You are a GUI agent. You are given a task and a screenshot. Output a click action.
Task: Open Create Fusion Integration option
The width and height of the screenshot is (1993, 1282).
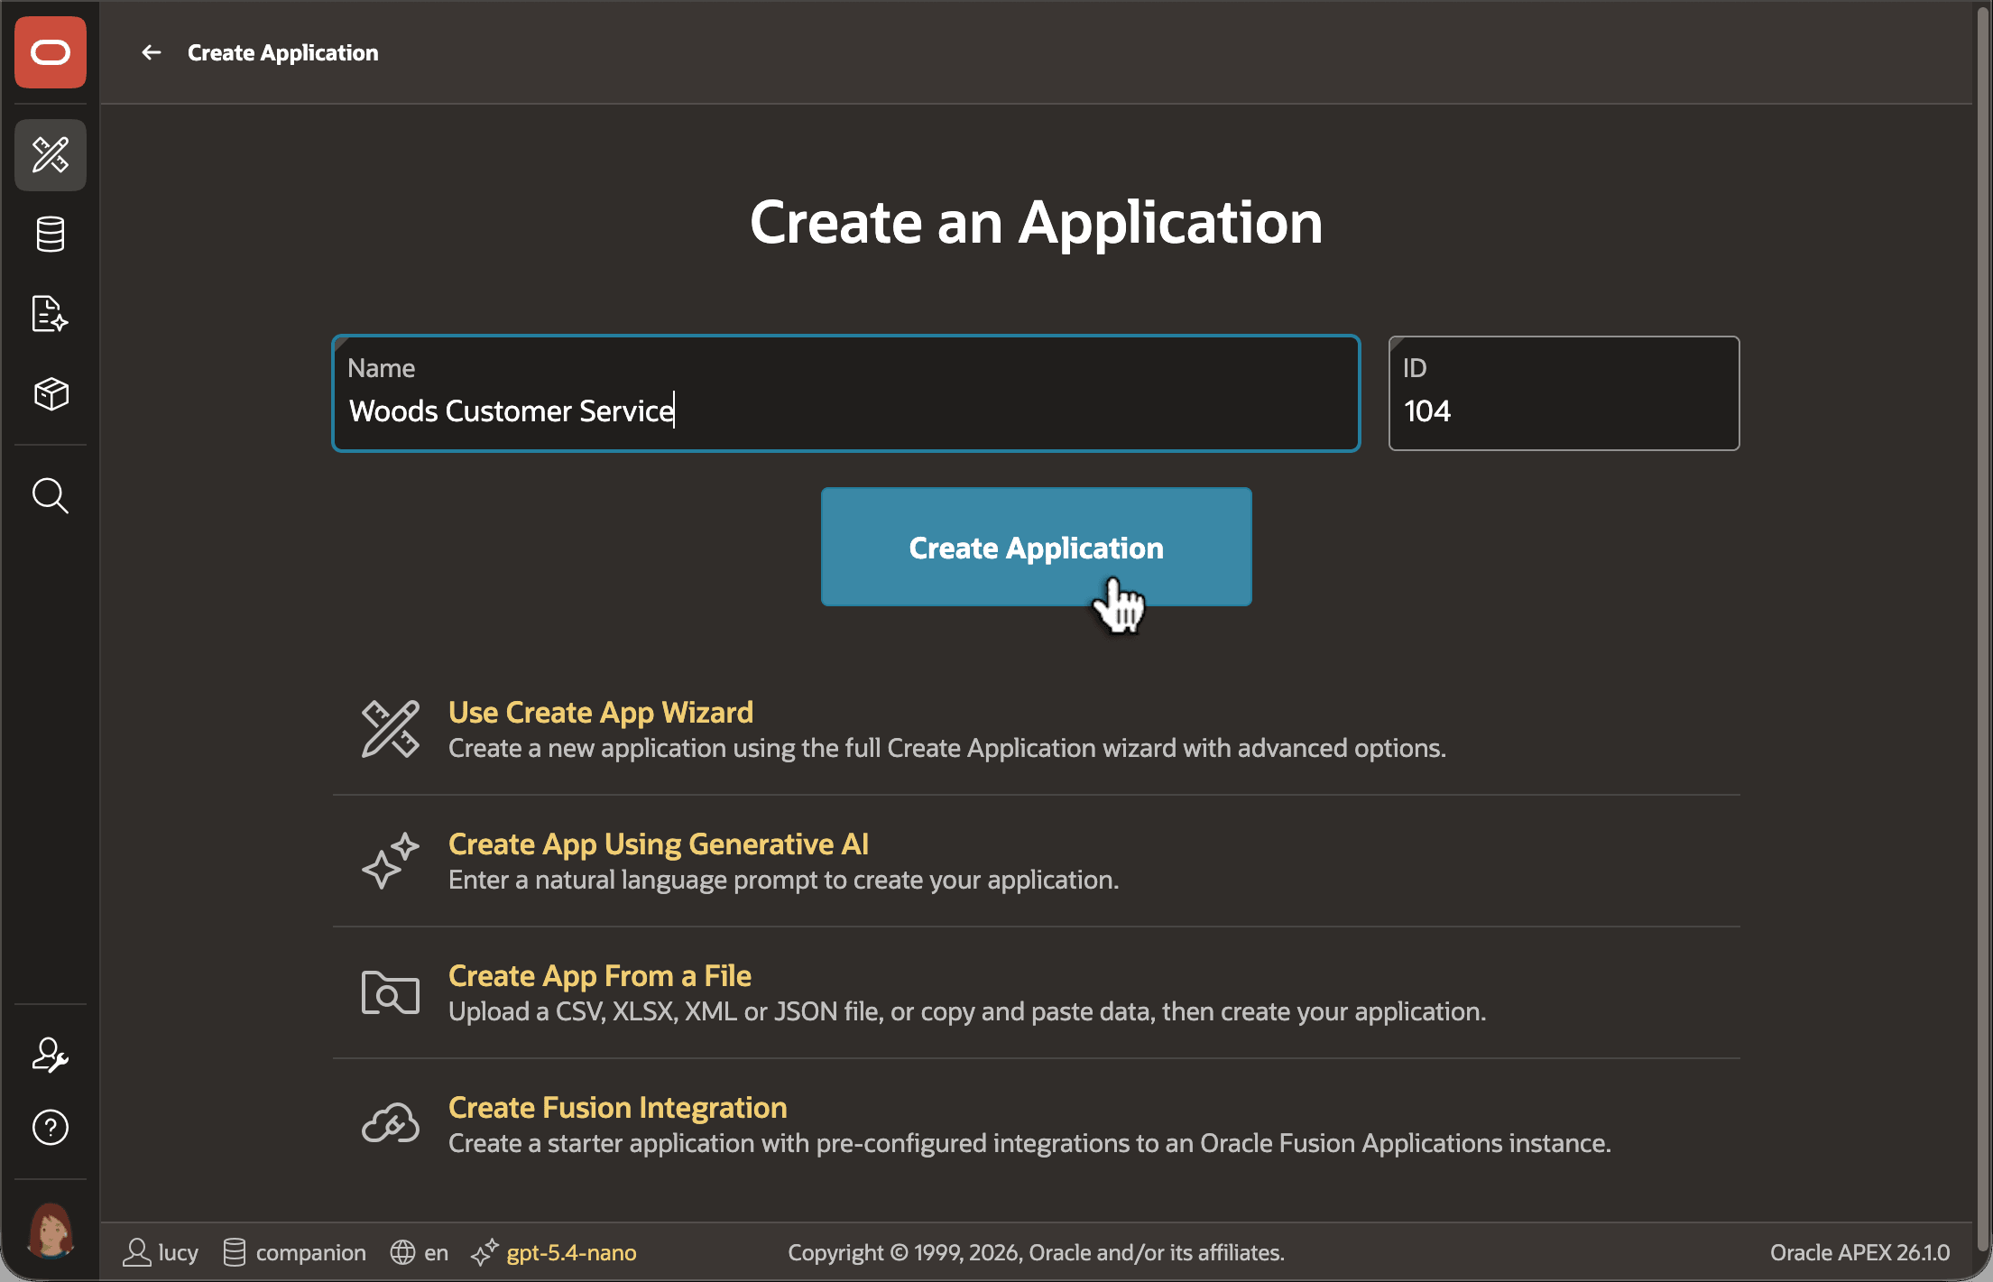point(618,1108)
